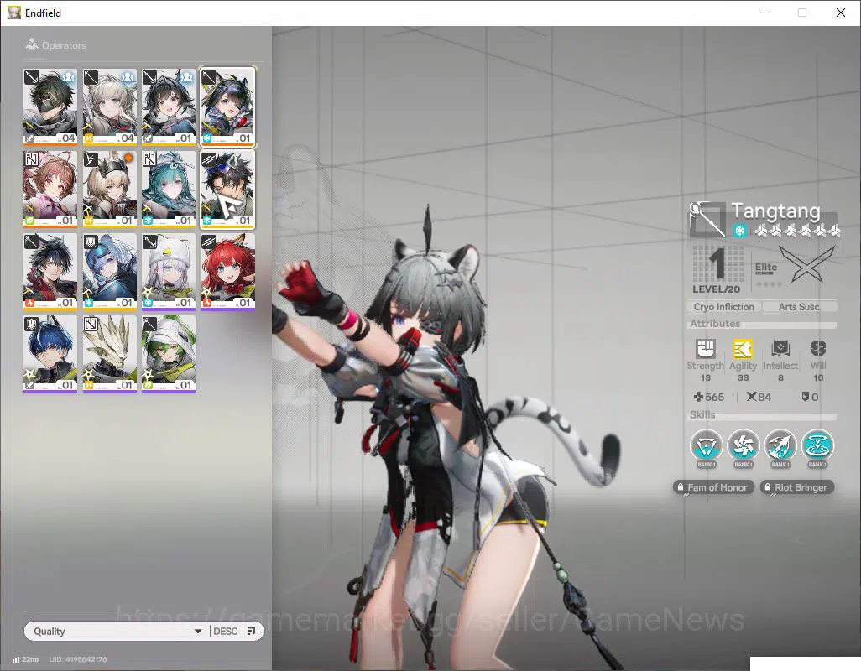This screenshot has width=861, height=671.
Task: Open the second skill icon
Action: click(x=743, y=445)
